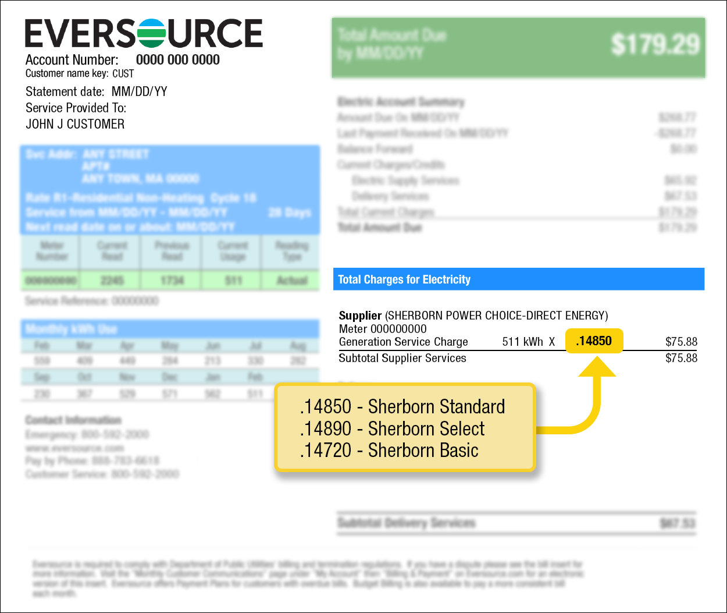
Task: Click the 511 kWh usage value
Action: point(522,342)
